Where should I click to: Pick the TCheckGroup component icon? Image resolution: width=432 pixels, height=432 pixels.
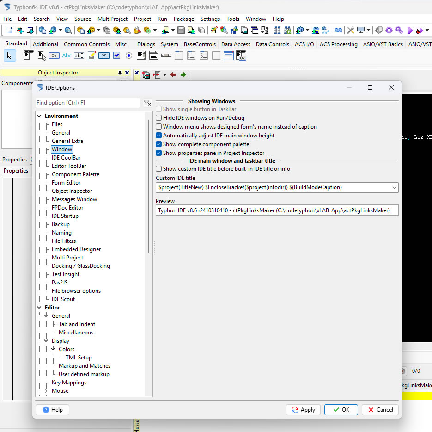click(x=204, y=56)
